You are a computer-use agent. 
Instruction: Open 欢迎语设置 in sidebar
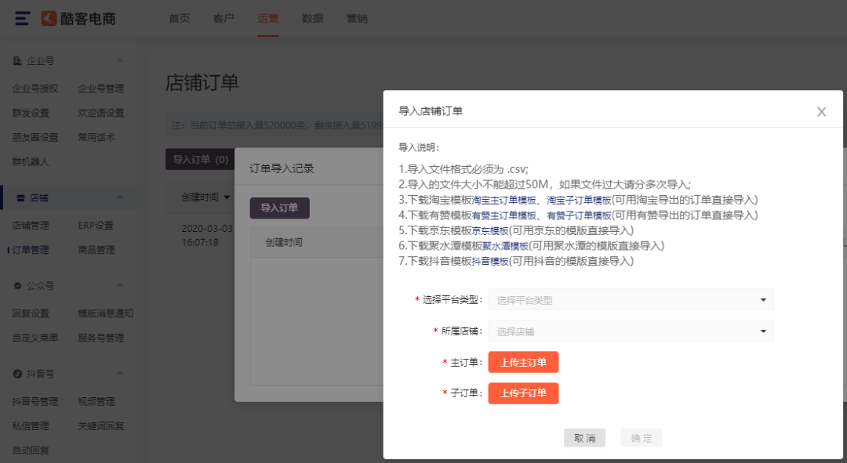[x=101, y=113]
